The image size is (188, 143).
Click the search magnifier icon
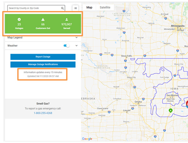[x=62, y=8]
